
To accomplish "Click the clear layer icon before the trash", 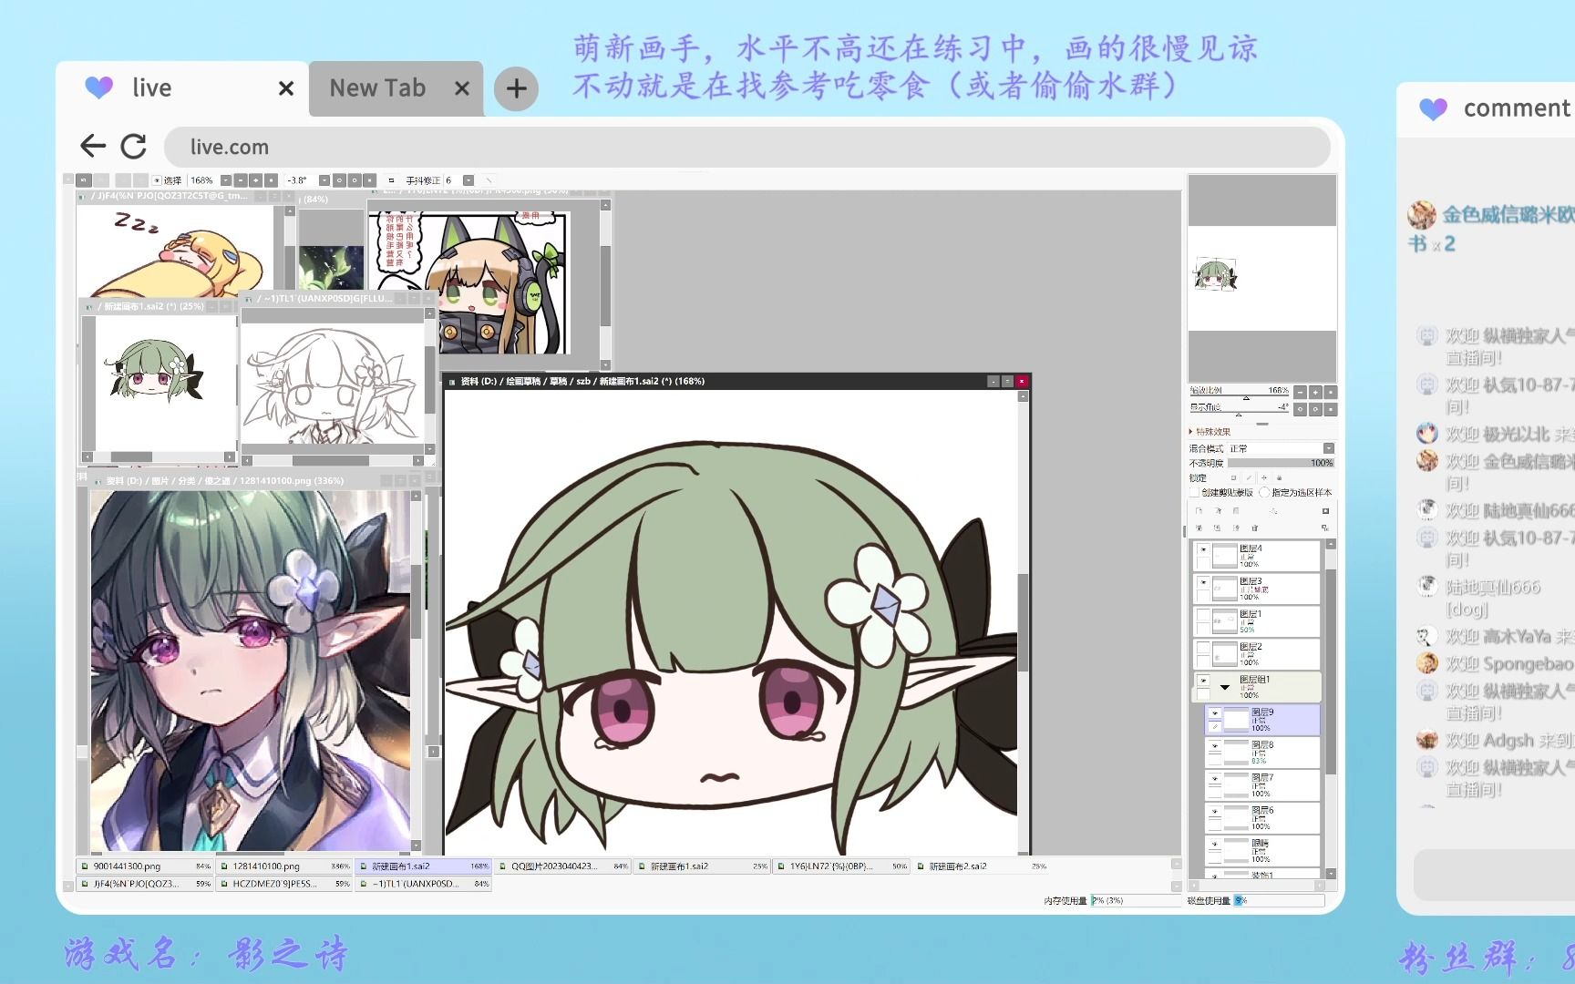I will coord(1236,528).
